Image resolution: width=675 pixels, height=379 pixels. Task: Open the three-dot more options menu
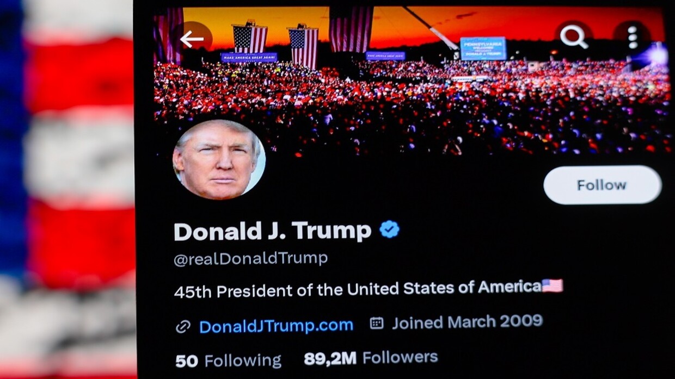tap(632, 37)
